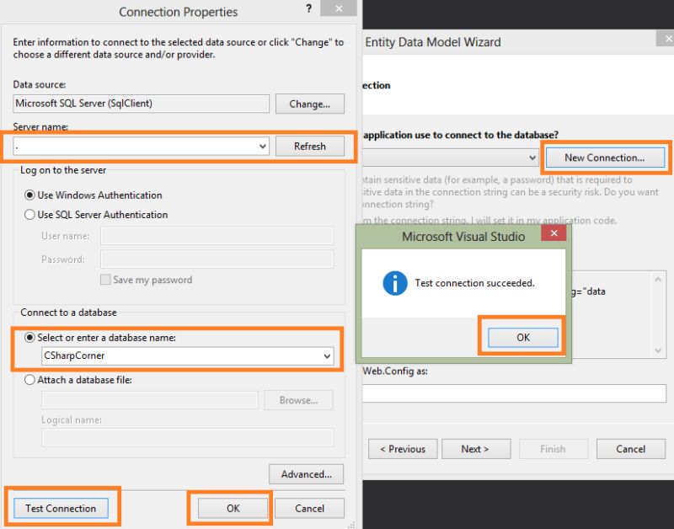Enable Save my password
Viewport: 674px width, 529px height.
coord(104,279)
